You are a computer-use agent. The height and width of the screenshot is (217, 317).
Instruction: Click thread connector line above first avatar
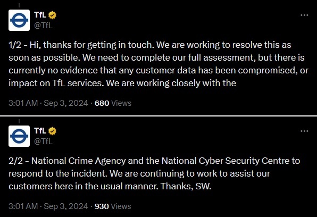click(19, 5)
